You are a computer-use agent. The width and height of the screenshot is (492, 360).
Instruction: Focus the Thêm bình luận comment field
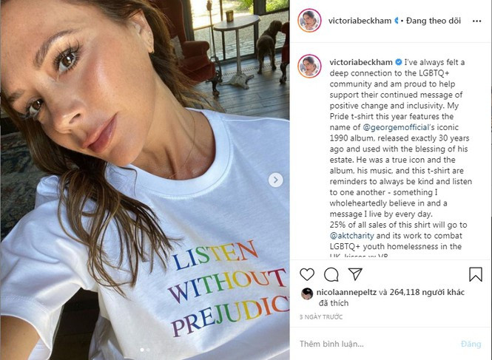[378, 344]
